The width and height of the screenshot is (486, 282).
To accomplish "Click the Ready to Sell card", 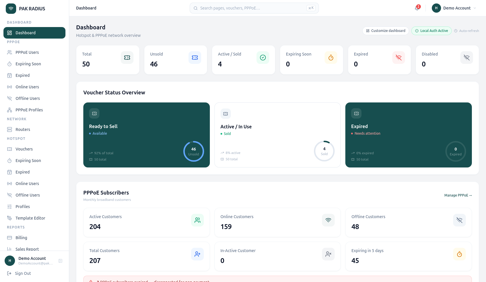I will [x=146, y=135].
